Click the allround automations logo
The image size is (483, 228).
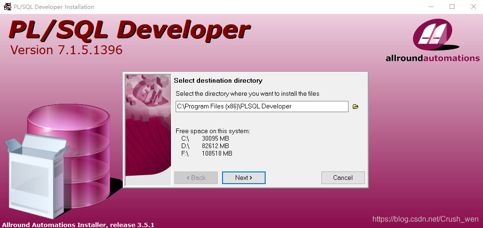(x=432, y=41)
